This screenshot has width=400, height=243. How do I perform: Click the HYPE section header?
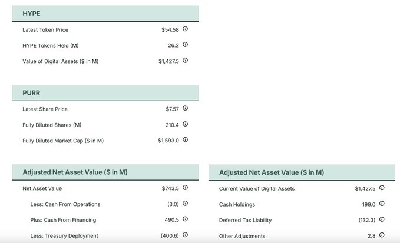point(105,14)
